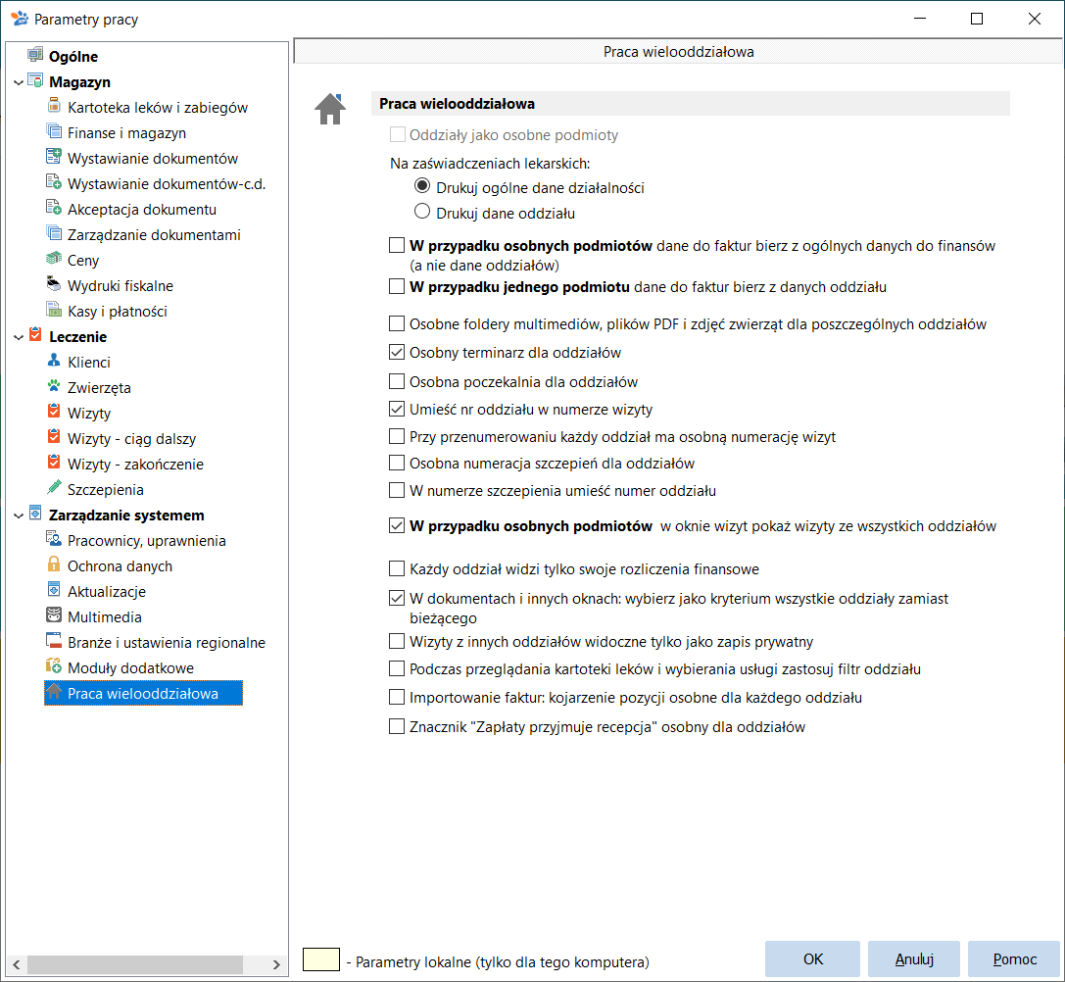Click the Klienci person icon
1065x982 pixels.
tap(54, 361)
